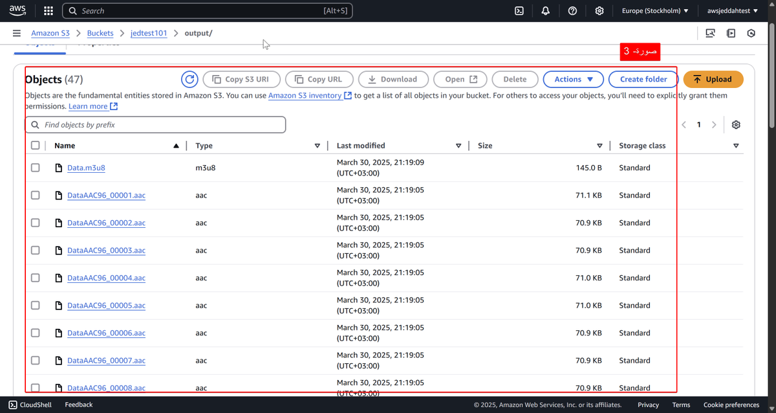
Task: Open Data.m3u8 object link
Action: pos(86,168)
